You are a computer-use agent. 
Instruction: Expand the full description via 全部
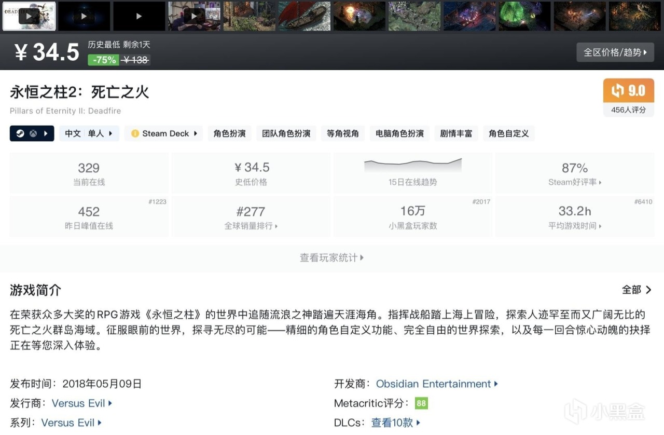click(x=637, y=290)
